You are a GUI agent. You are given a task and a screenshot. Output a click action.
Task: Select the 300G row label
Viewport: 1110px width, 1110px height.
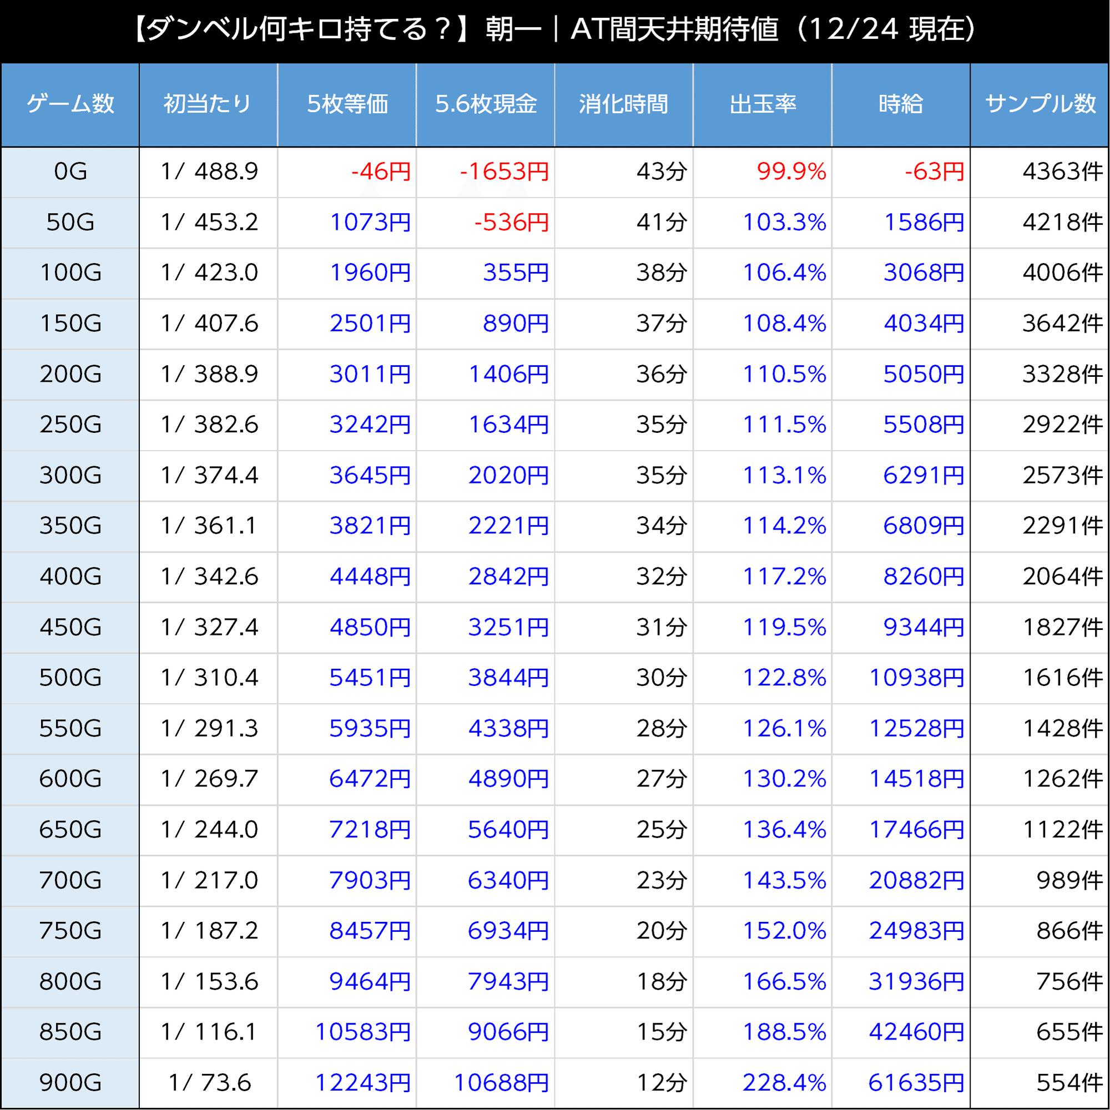click(70, 476)
